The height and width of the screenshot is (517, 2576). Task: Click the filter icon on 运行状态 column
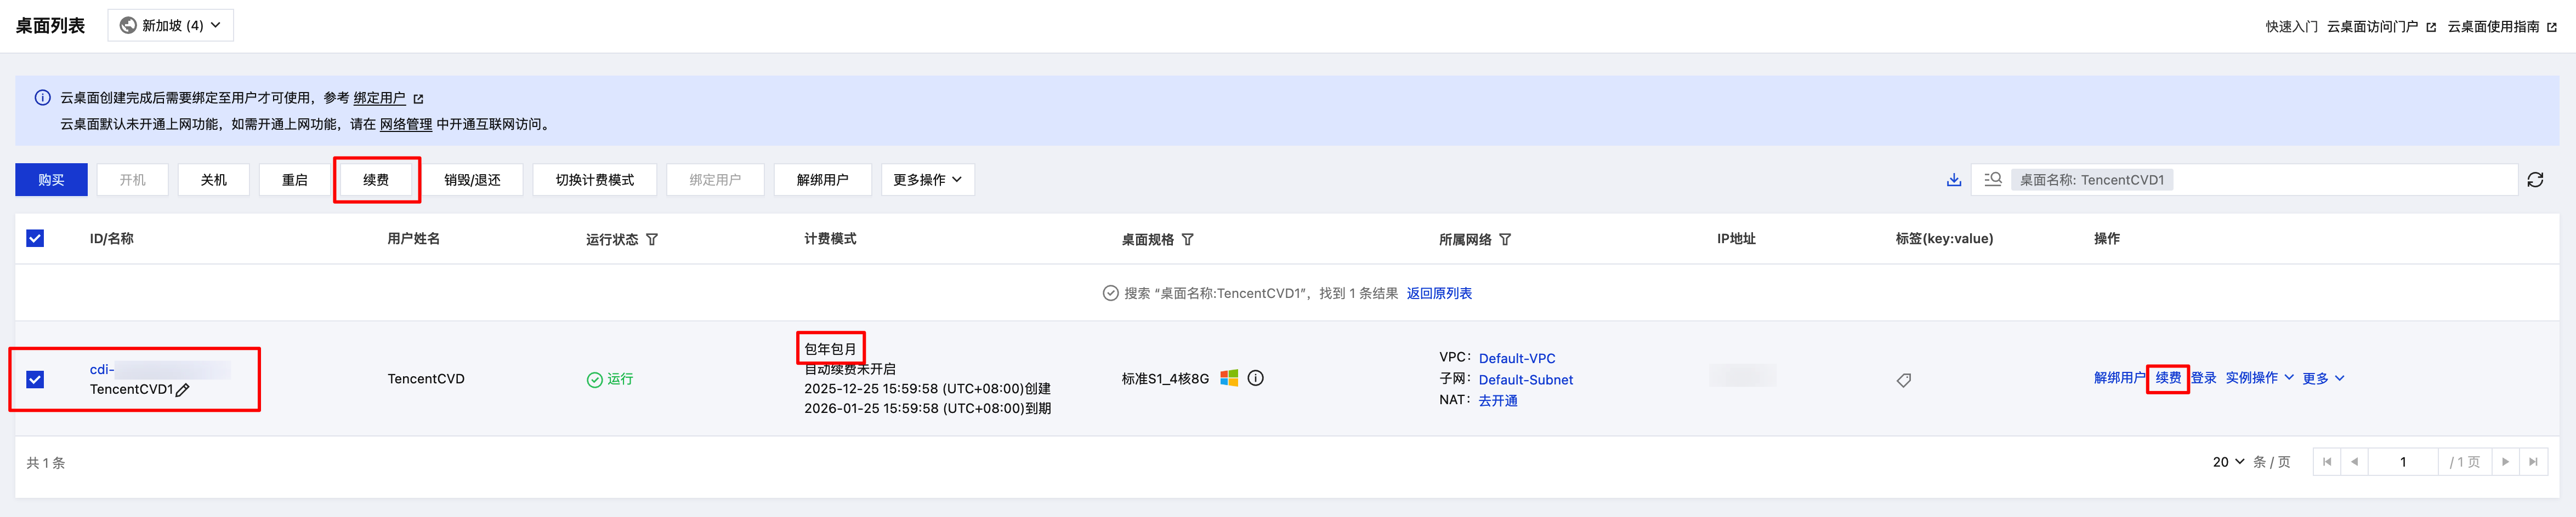652,239
